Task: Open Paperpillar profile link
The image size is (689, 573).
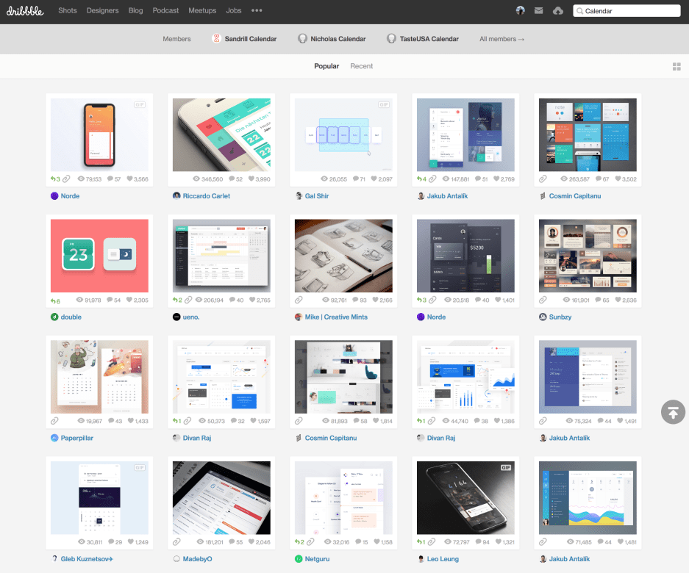Action: tap(77, 438)
